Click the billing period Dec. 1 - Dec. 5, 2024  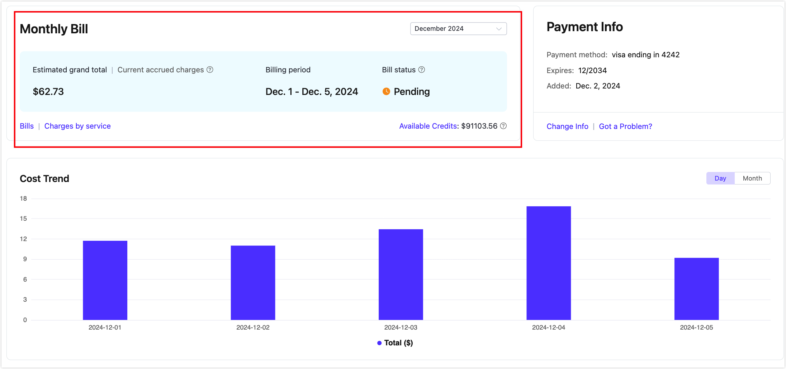point(312,92)
